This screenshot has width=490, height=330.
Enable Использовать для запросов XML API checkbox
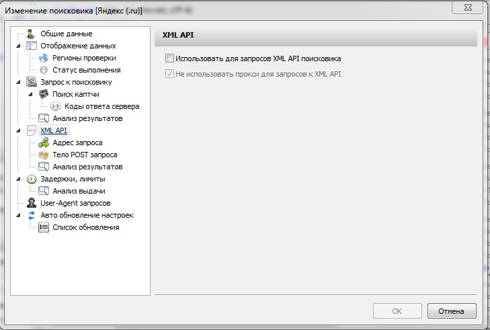pyautogui.click(x=169, y=58)
